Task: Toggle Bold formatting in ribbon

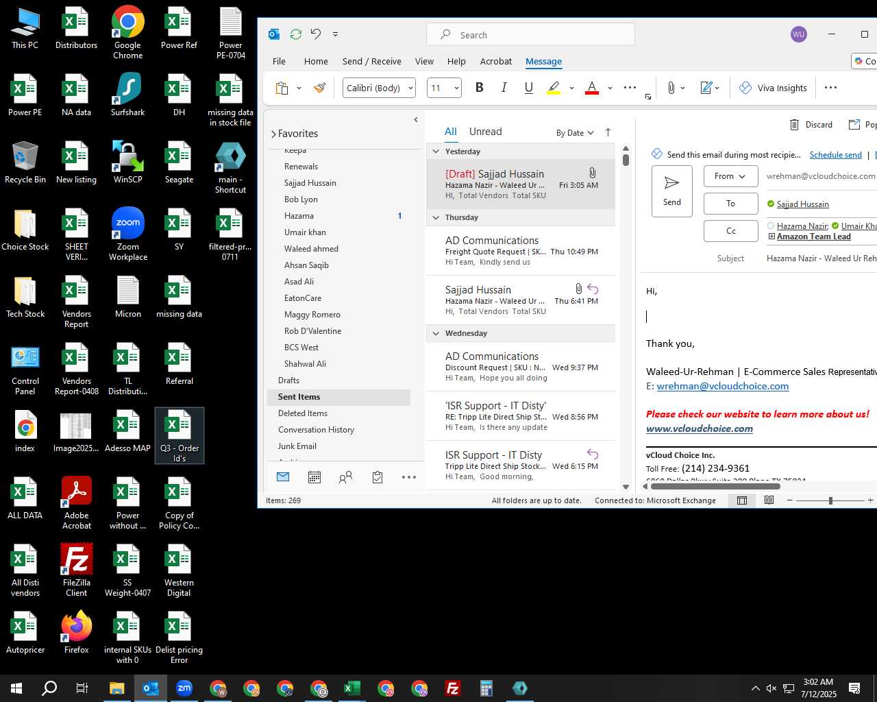Action: [x=480, y=88]
